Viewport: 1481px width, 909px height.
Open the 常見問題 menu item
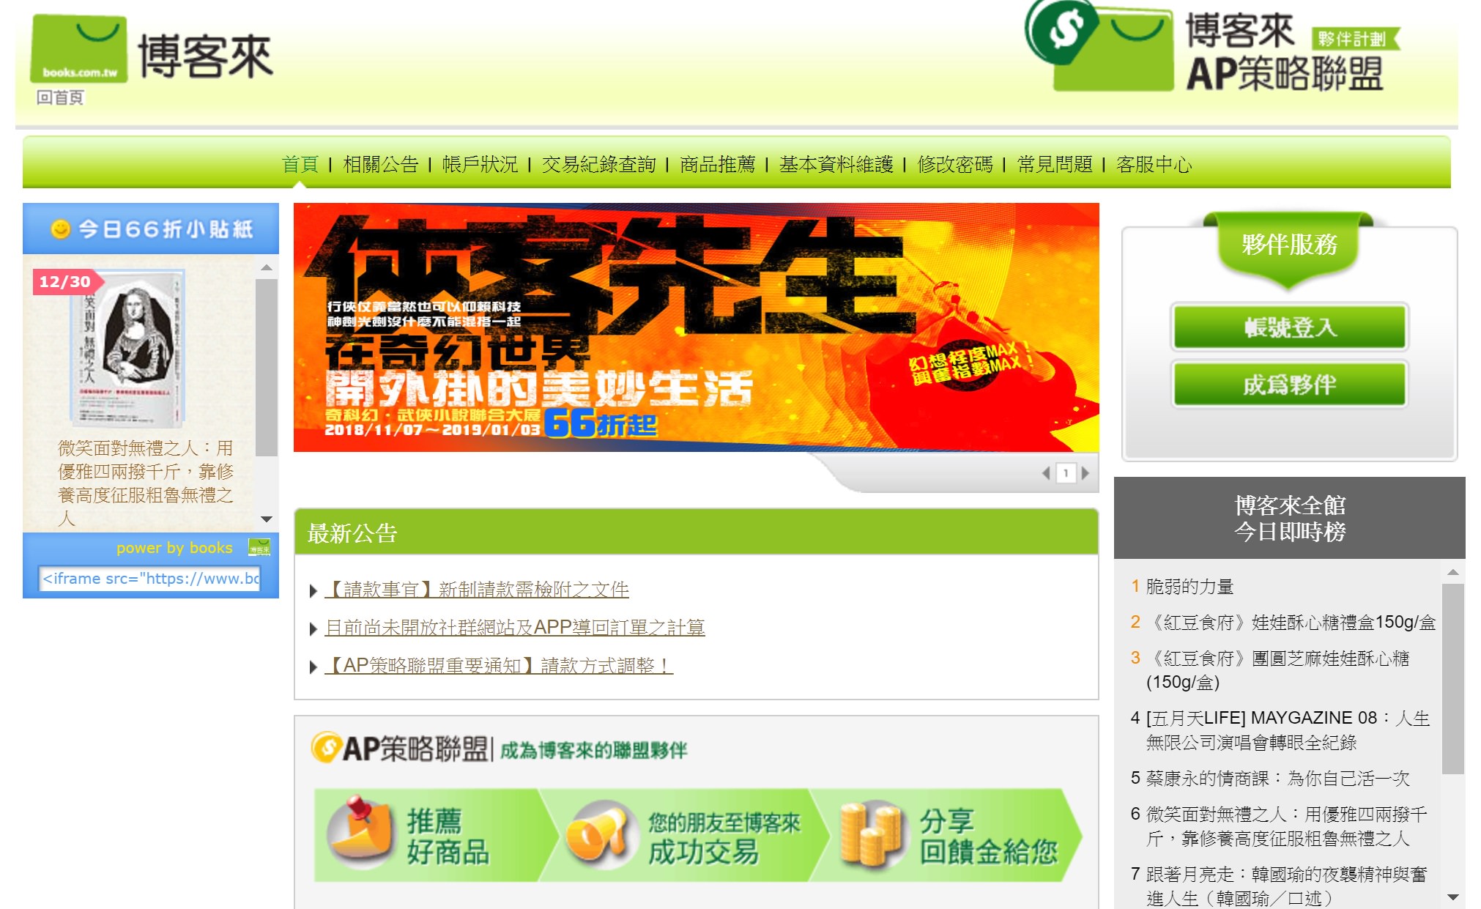click(1055, 164)
